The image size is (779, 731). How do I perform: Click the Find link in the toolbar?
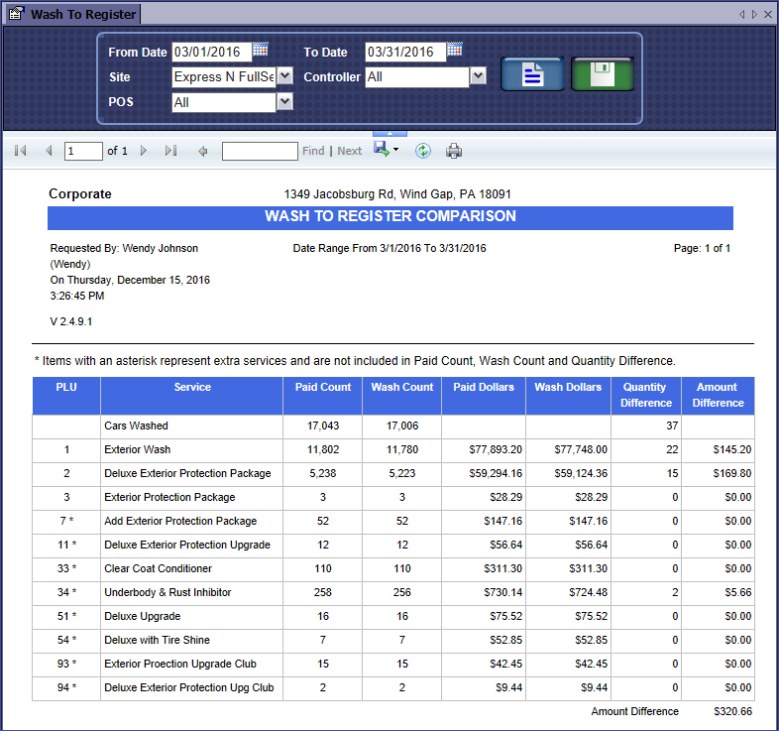point(313,151)
